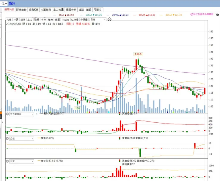Click the pink info circle icon

[x=191, y=14]
